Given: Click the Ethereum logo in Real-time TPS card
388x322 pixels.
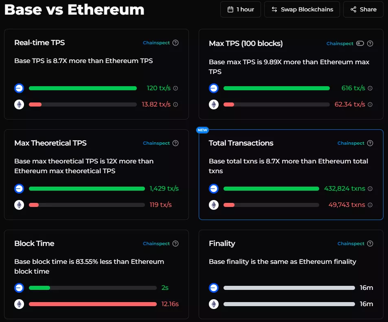Looking at the screenshot, I should (19, 104).
